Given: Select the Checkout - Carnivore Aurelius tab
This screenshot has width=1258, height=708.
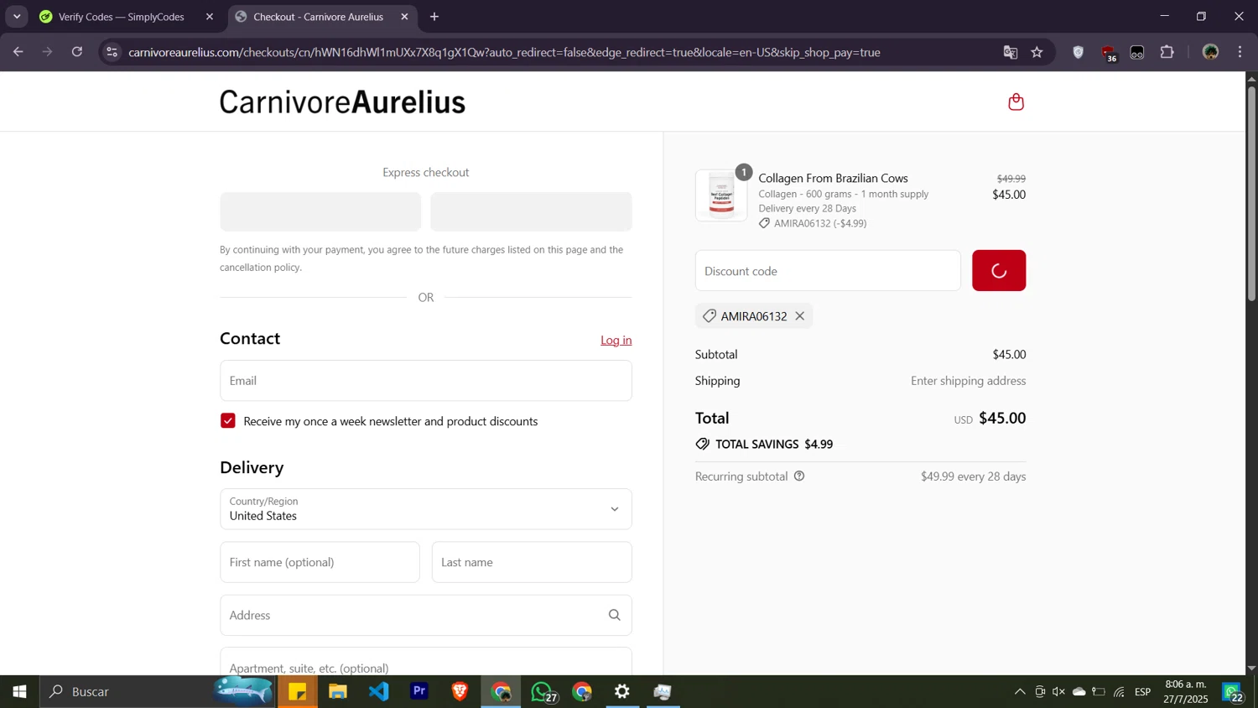Looking at the screenshot, I should click(318, 17).
